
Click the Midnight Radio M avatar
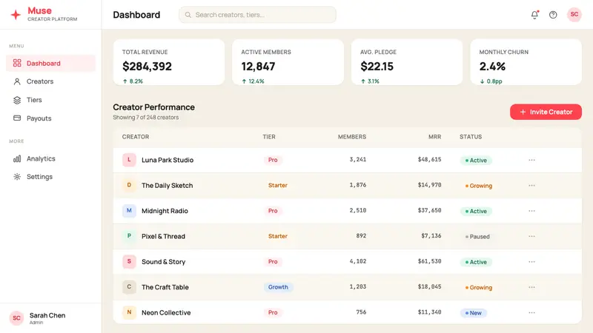[129, 211]
